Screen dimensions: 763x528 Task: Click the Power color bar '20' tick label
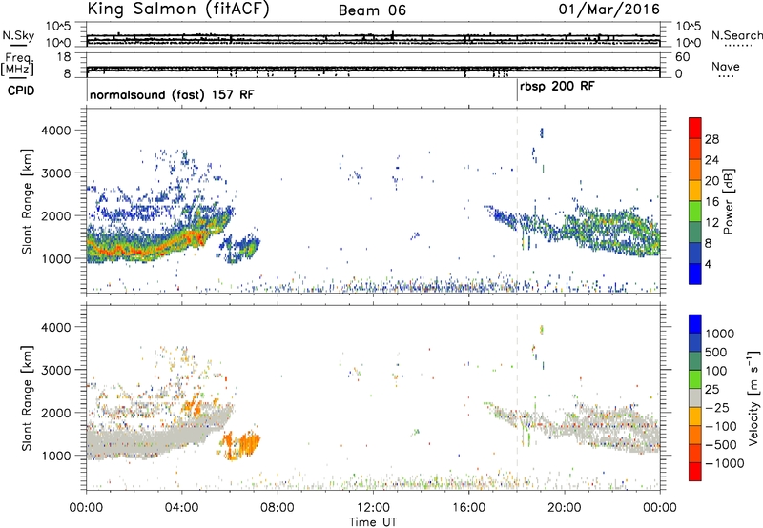click(x=711, y=181)
